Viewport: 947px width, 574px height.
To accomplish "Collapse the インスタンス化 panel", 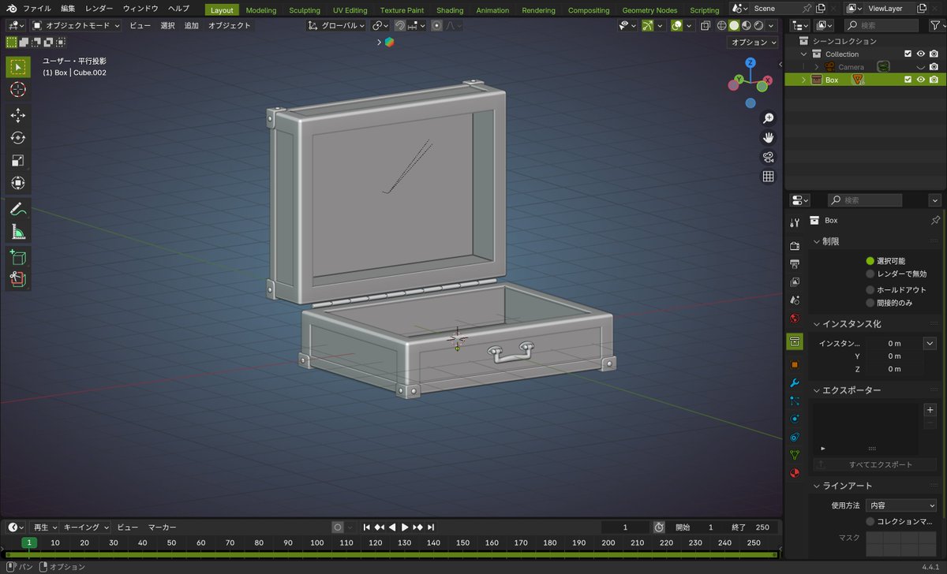I will point(817,324).
